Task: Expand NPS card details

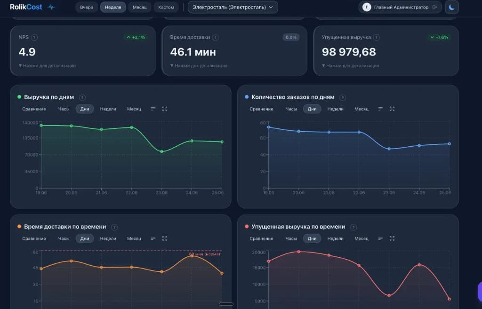Action: pyautogui.click(x=47, y=65)
